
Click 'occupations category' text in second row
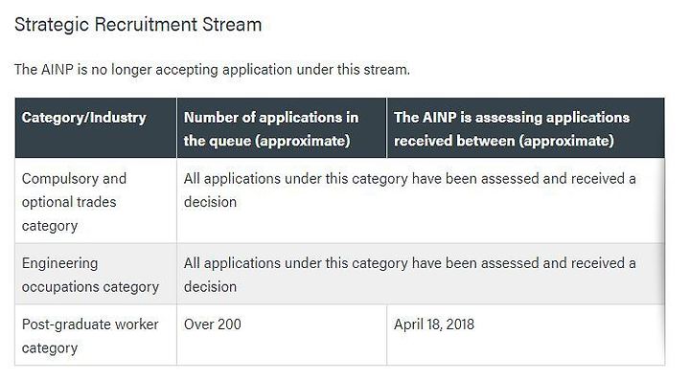(90, 287)
